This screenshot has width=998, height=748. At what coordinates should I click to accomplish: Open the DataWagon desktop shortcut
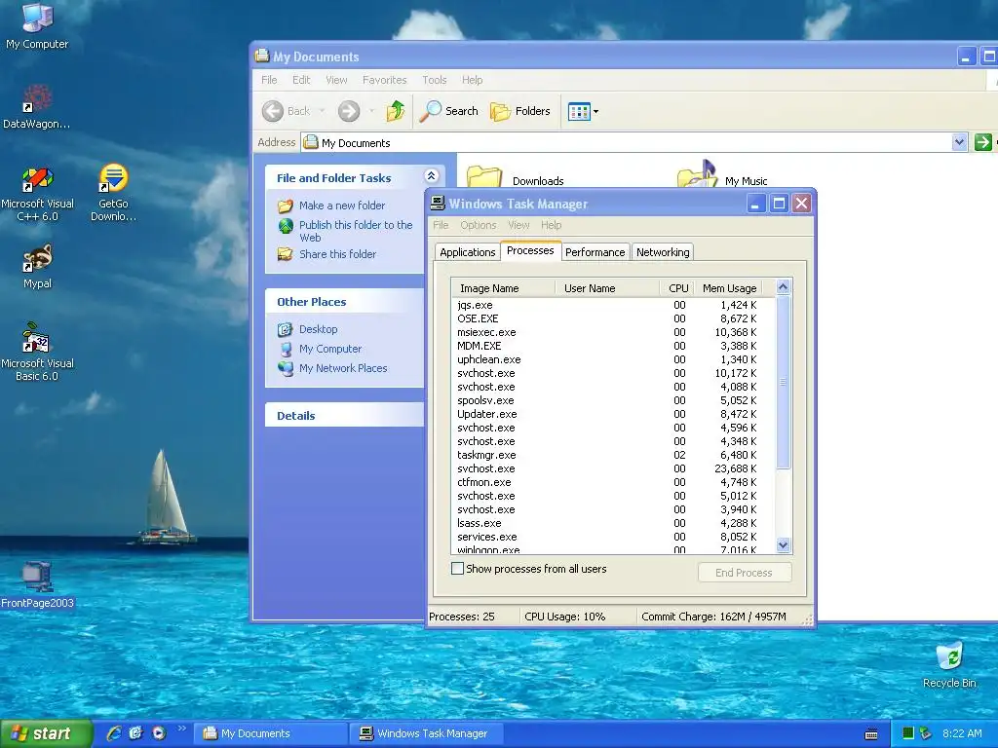coord(36,107)
